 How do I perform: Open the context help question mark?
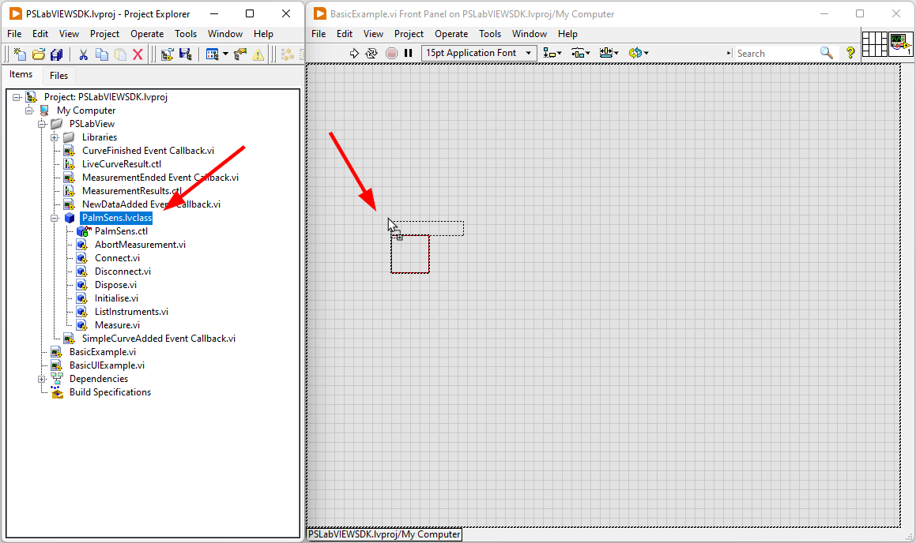(850, 53)
